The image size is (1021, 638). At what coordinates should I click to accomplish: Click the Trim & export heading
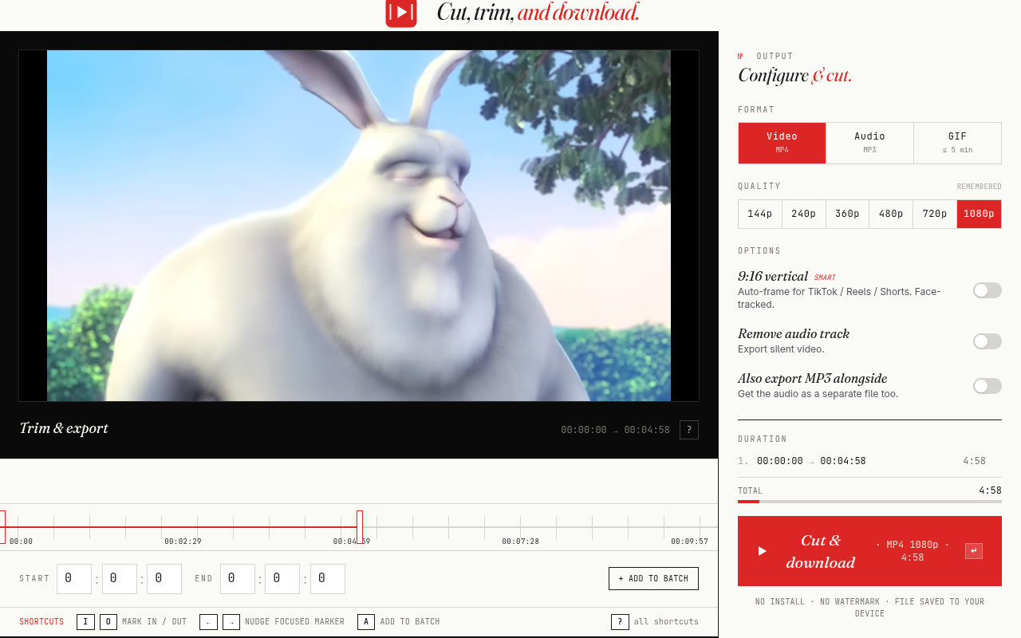point(64,428)
